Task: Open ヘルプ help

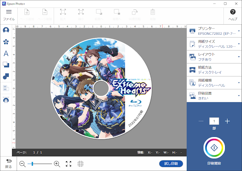Action: coord(233,16)
